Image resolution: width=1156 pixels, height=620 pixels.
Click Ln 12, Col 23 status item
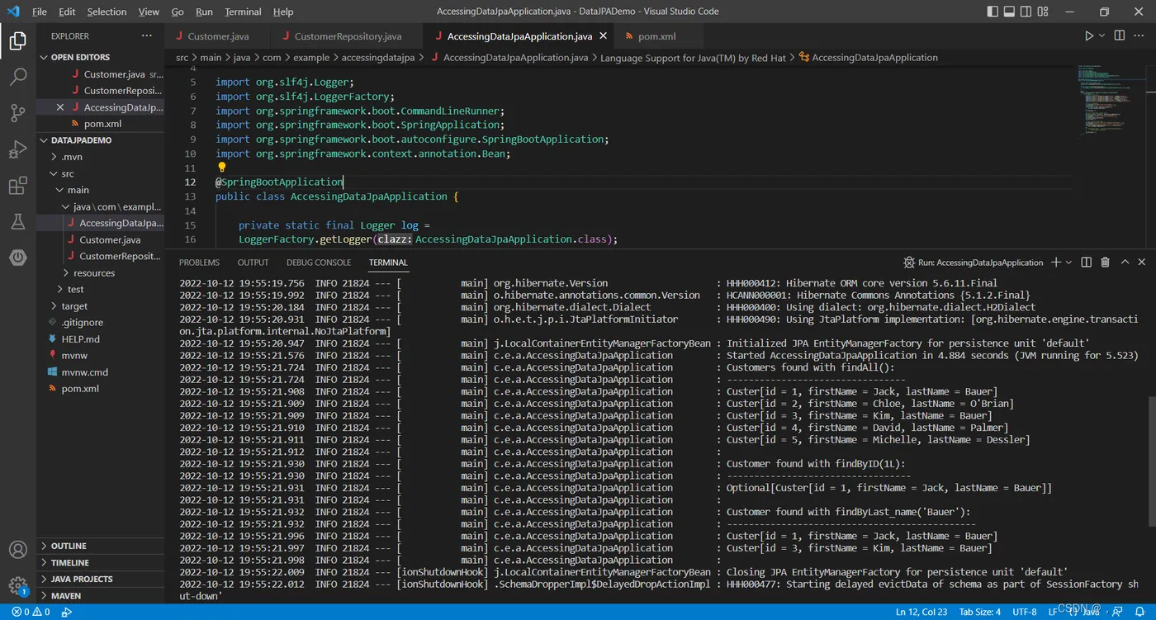[922, 612]
